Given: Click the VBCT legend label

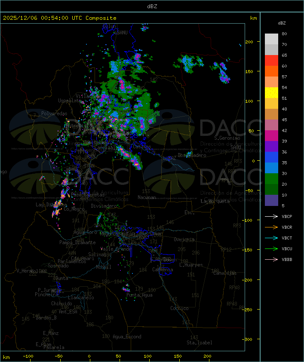Looking at the screenshot, I should point(287,238).
